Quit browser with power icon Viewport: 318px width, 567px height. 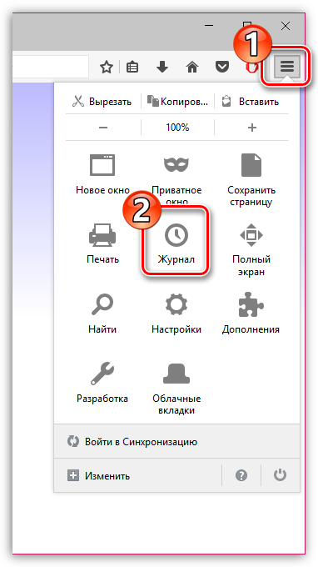(280, 475)
